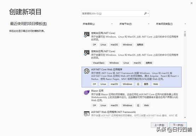The image size is (196, 136).
Task: Open the 所有项目类型 project type dropdown
Action: (x=171, y=24)
